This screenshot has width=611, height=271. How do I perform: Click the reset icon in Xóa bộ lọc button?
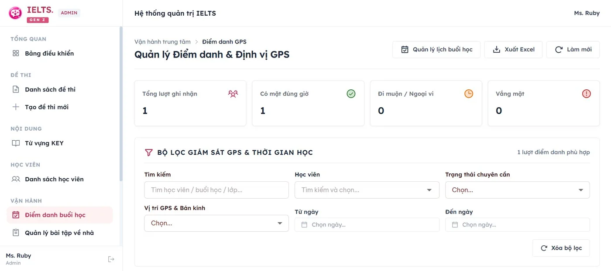point(544,248)
